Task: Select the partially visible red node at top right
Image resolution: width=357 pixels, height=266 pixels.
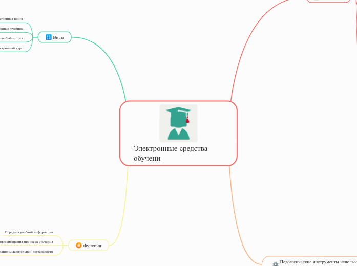Action: click(x=328, y=1)
